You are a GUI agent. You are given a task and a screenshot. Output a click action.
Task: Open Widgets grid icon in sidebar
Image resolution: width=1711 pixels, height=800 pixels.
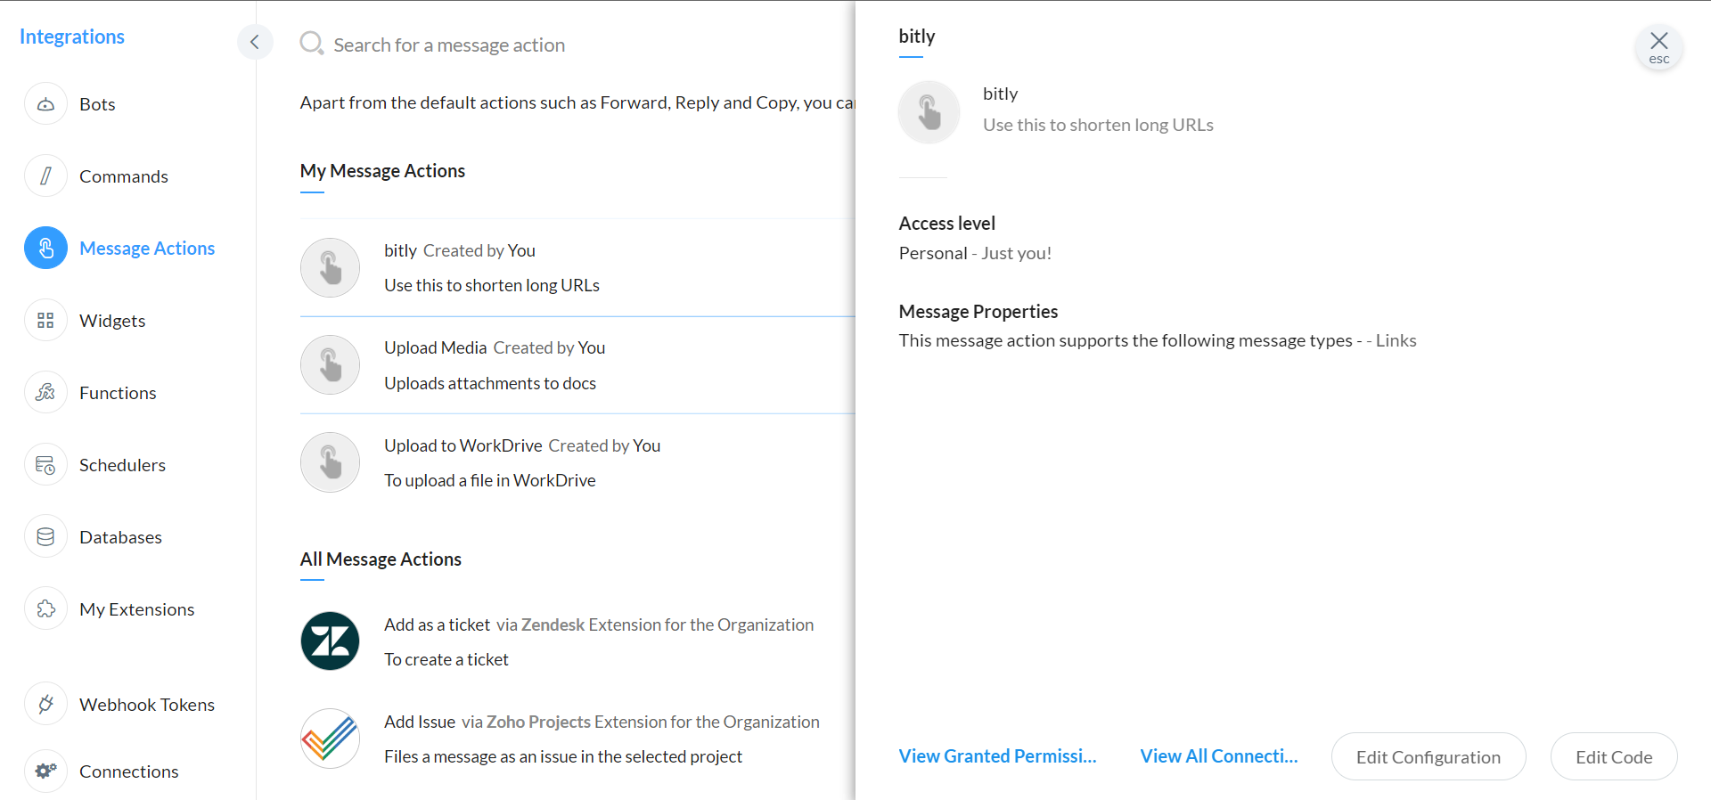coord(45,321)
